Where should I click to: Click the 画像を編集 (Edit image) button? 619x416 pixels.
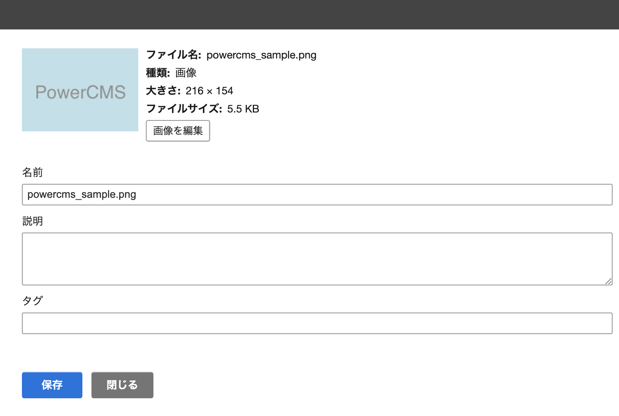178,131
